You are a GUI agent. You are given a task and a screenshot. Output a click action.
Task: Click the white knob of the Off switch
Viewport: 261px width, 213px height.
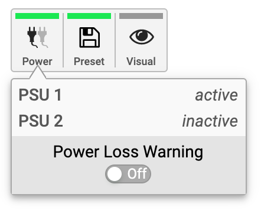click(x=115, y=174)
